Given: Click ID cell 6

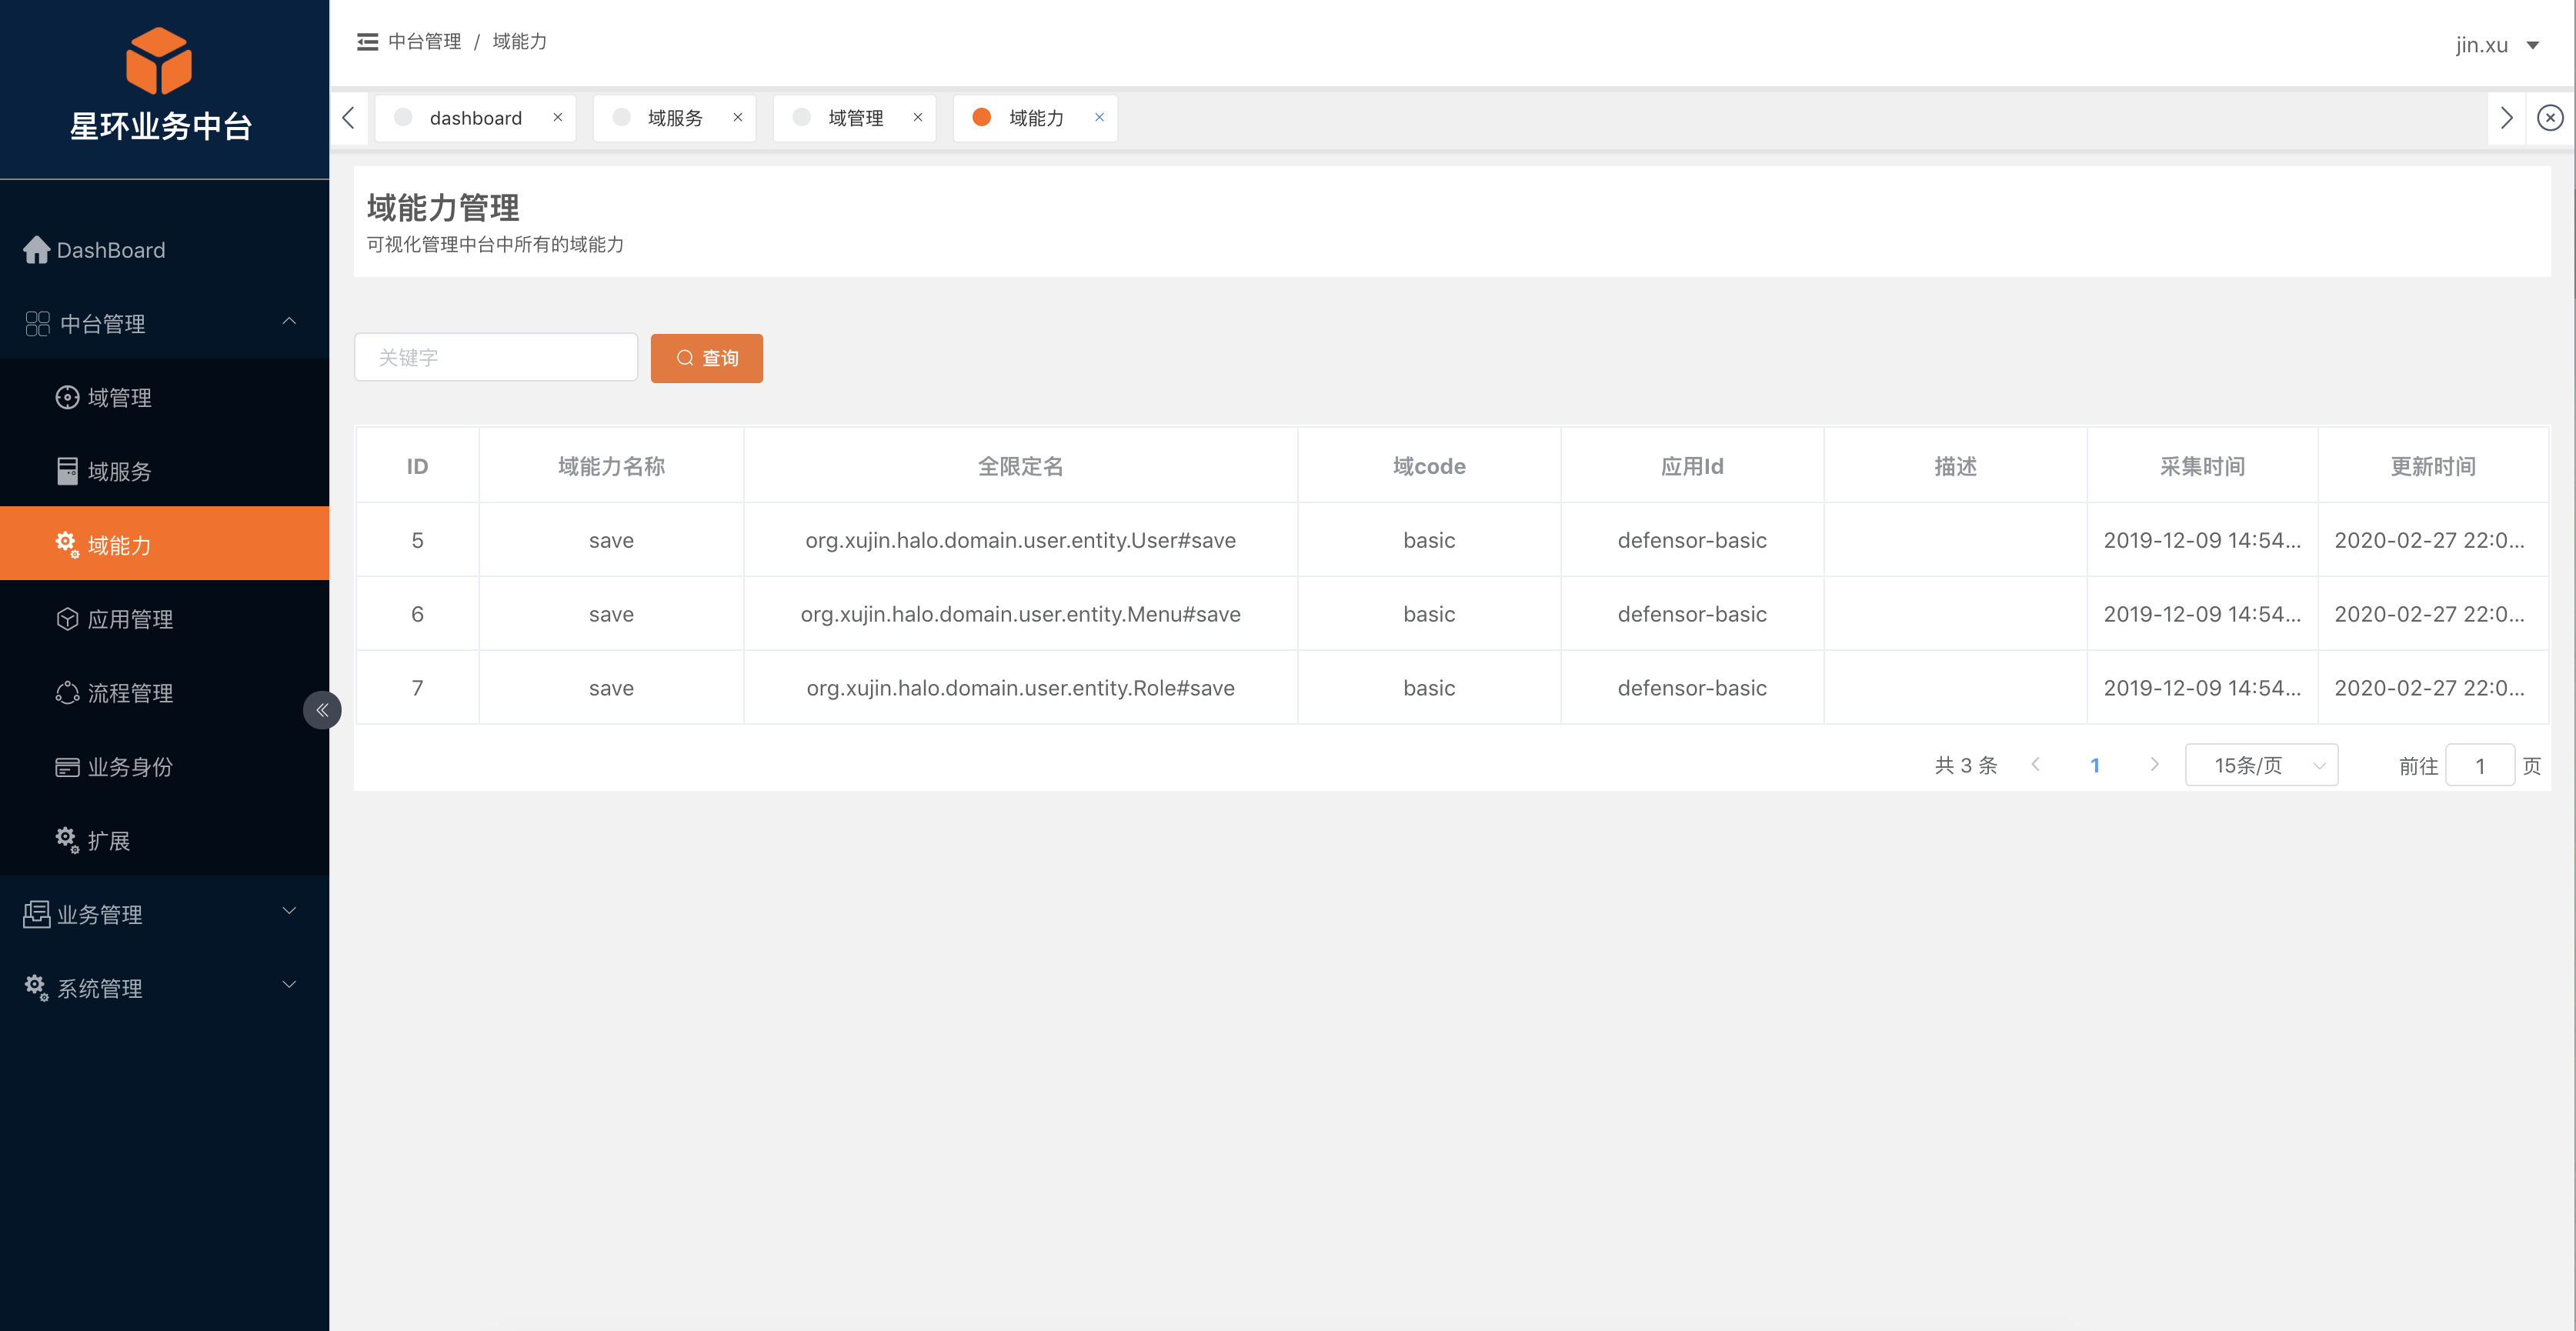Looking at the screenshot, I should point(417,614).
